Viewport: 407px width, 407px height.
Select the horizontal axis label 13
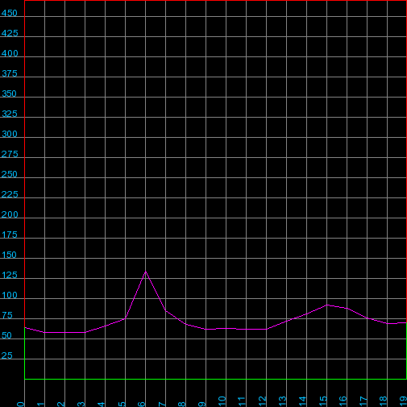[282, 401]
